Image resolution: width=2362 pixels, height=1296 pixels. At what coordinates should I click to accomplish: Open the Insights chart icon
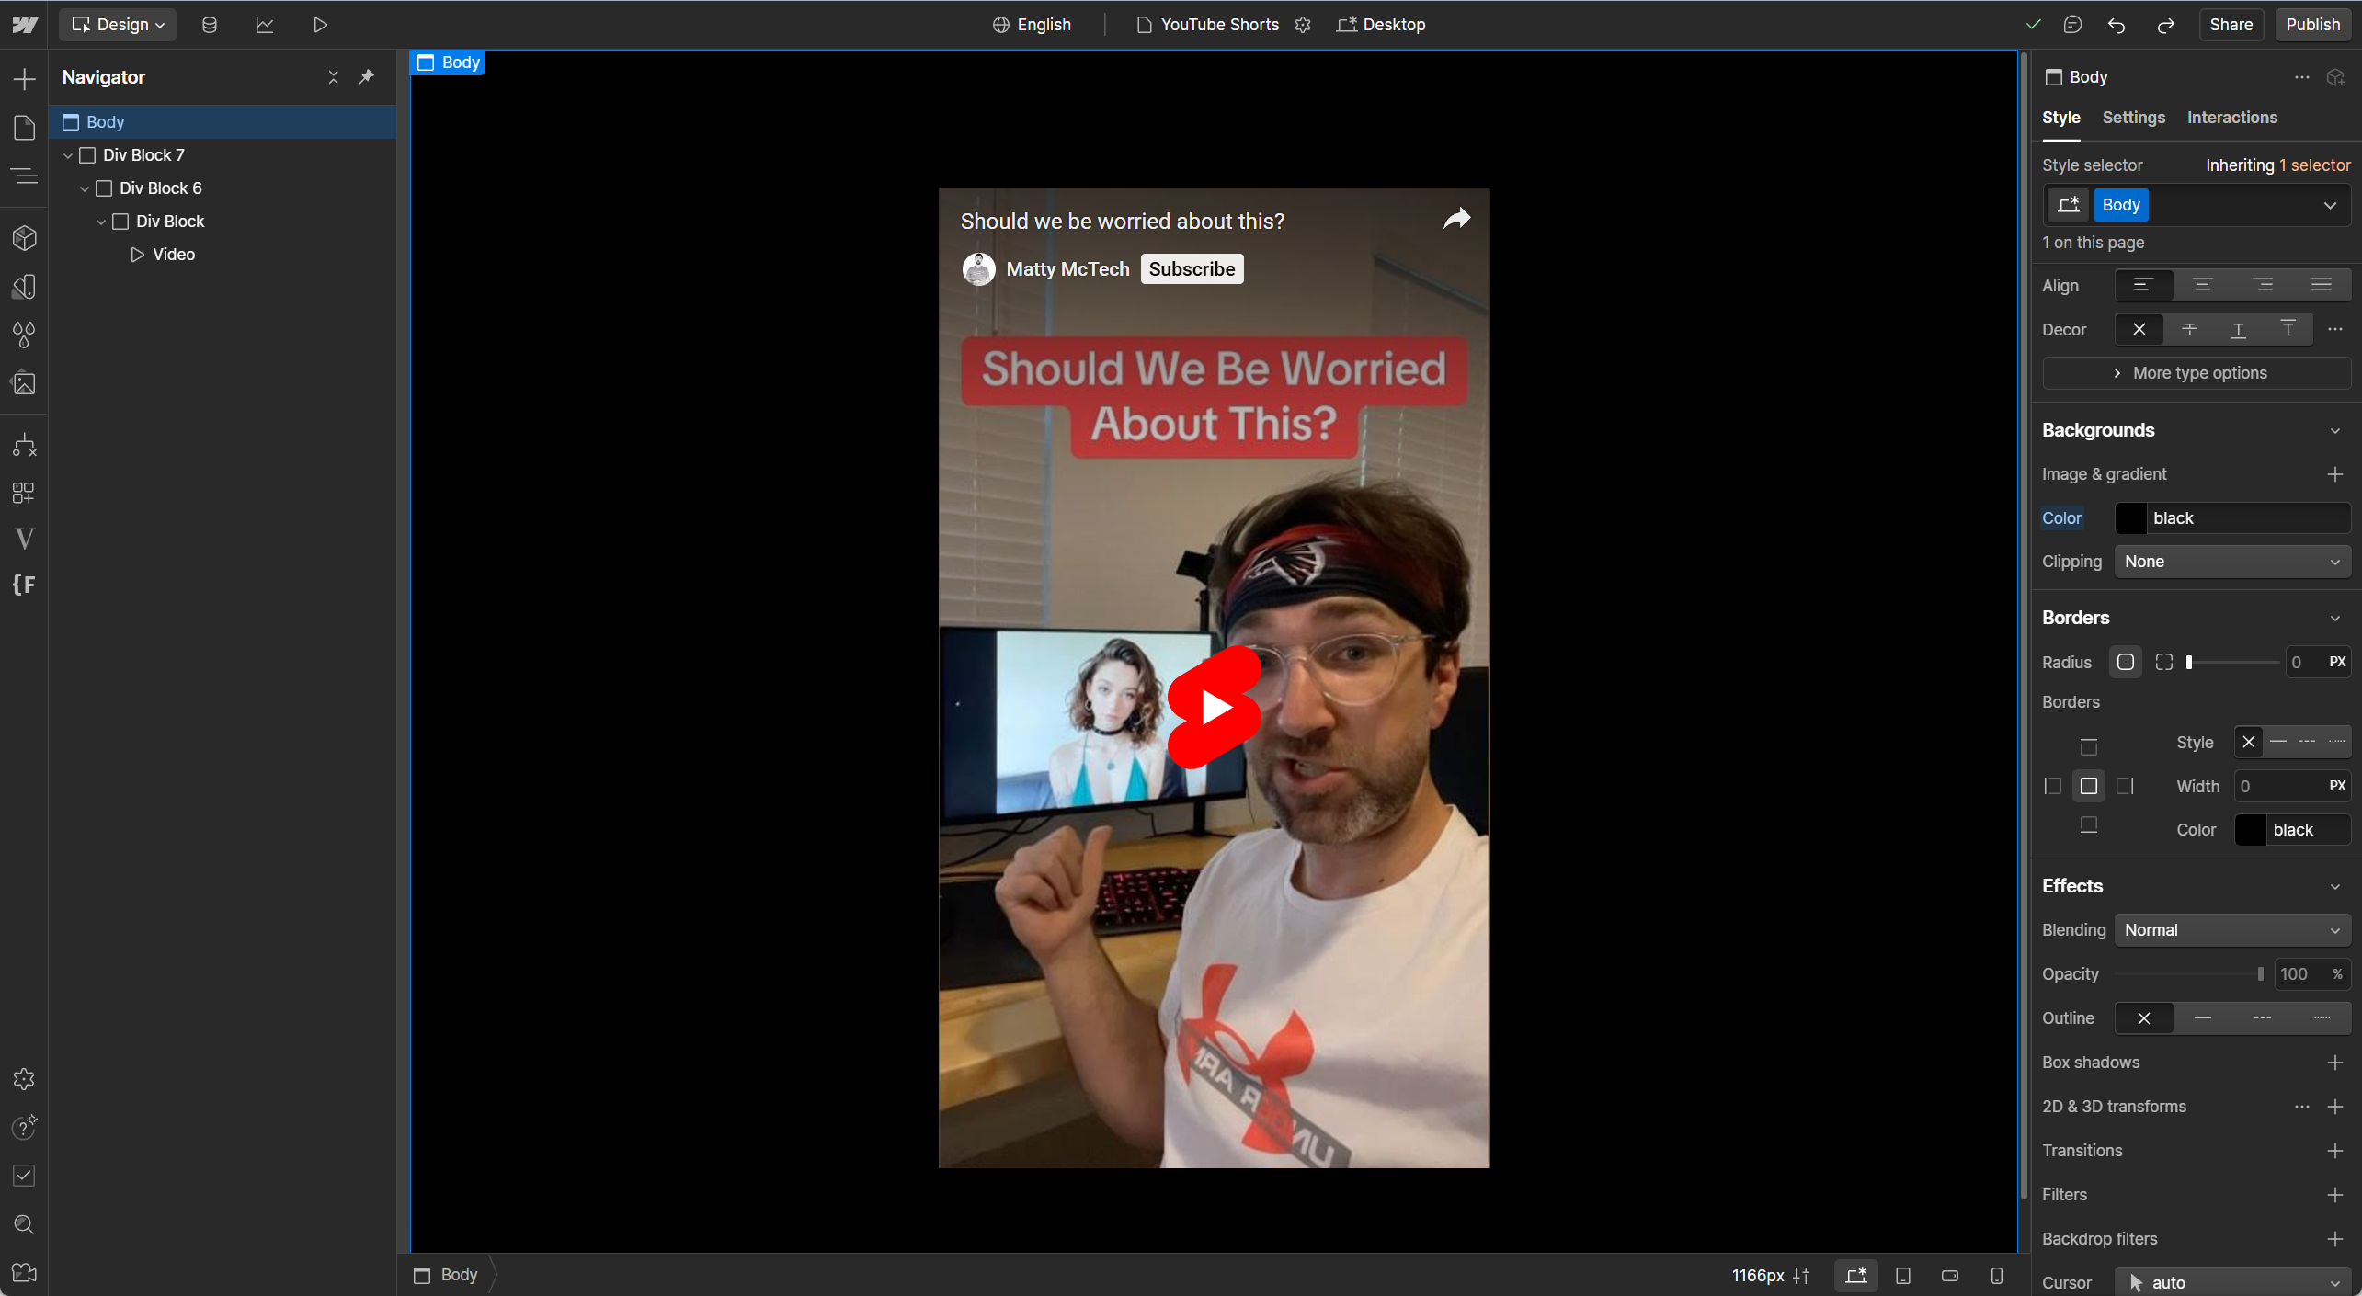[265, 25]
